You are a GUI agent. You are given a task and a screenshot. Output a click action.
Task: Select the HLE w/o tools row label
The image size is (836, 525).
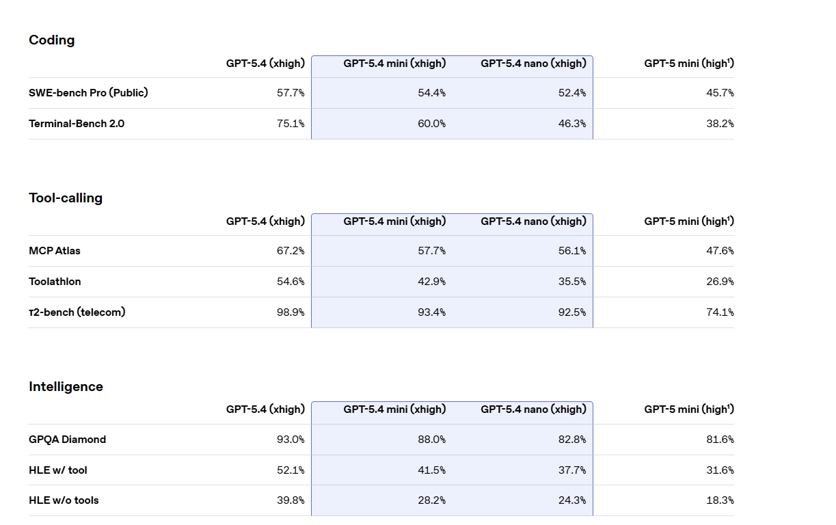pos(64,500)
